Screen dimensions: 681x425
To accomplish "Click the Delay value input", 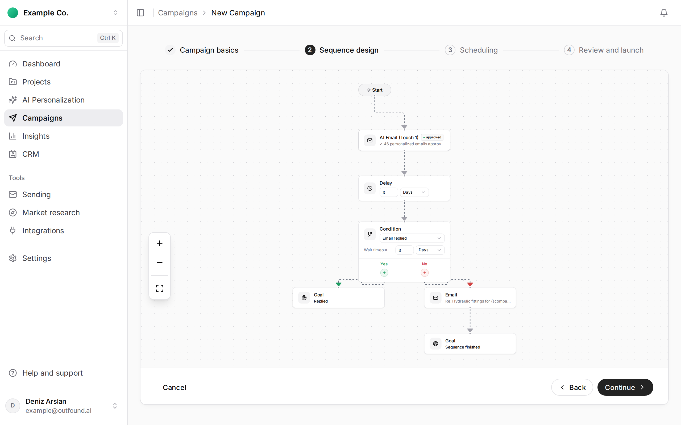I will 389,192.
